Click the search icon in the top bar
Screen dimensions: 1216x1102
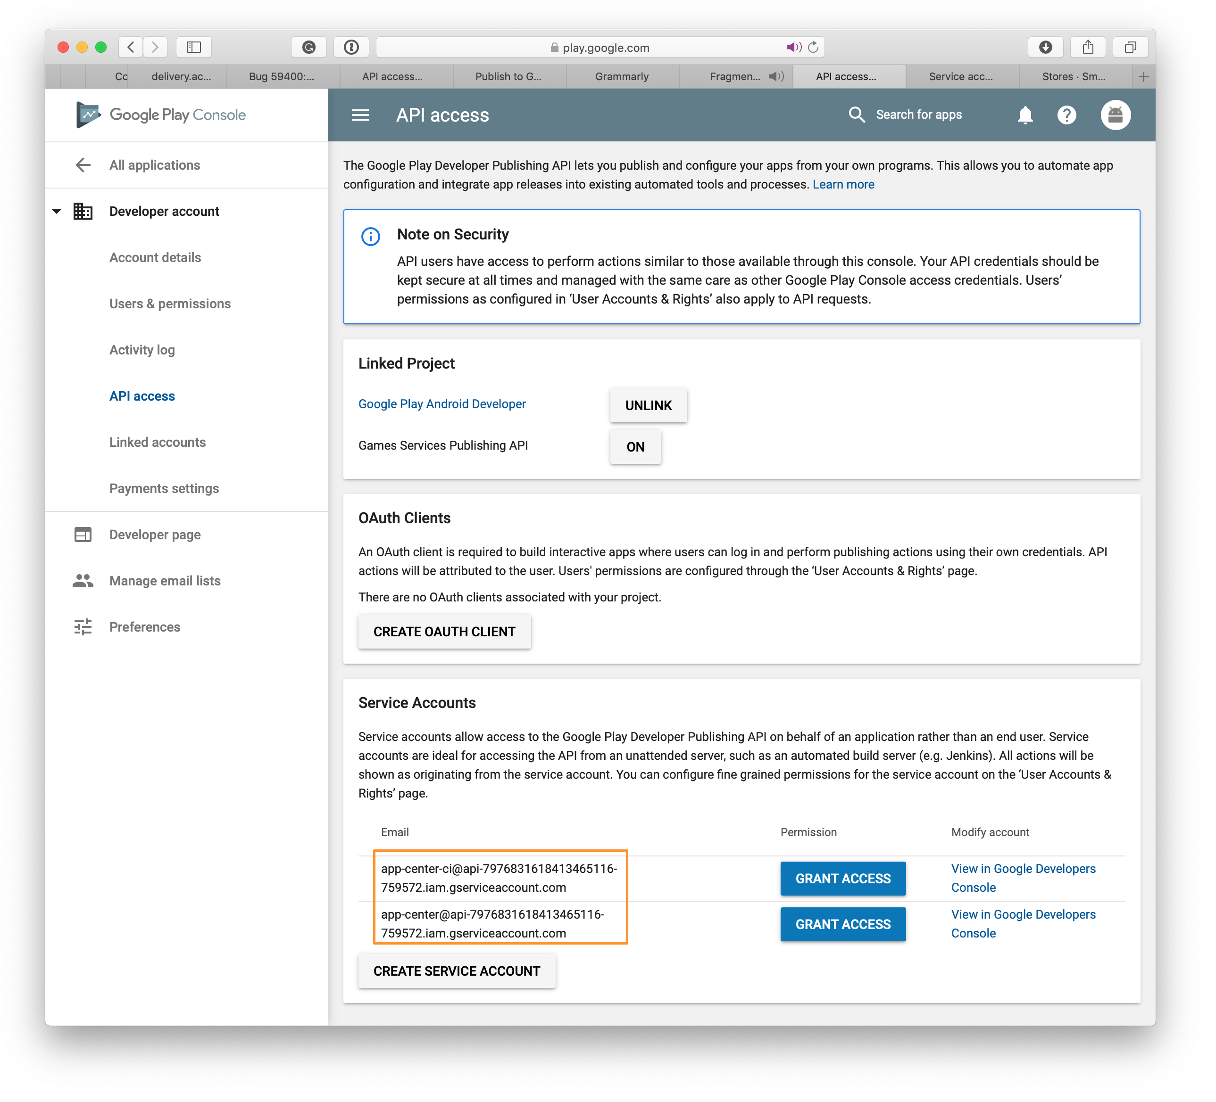click(855, 115)
